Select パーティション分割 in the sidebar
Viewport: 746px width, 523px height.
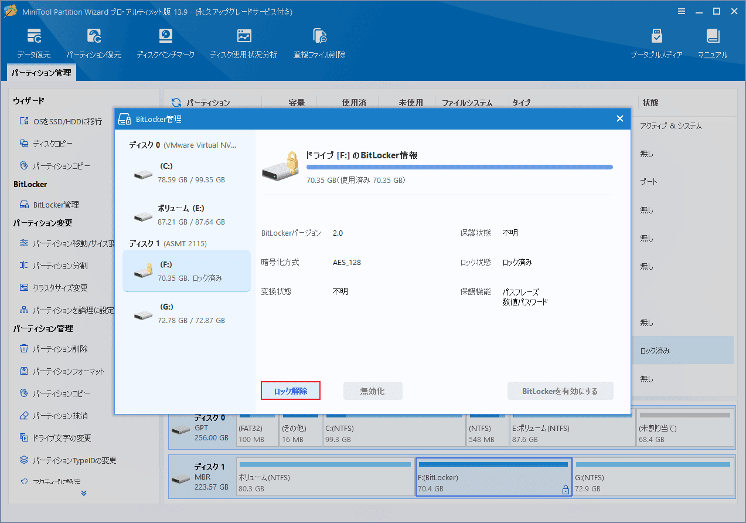coord(53,266)
